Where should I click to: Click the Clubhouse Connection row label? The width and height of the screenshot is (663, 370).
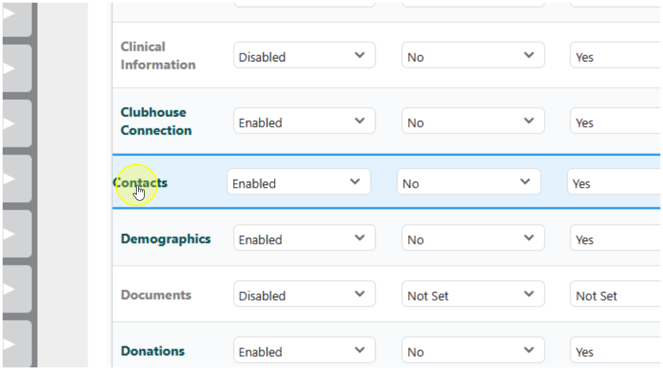click(156, 122)
